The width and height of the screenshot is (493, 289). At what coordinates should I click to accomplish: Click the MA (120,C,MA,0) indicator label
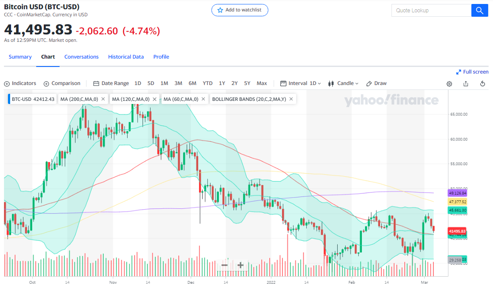click(131, 99)
